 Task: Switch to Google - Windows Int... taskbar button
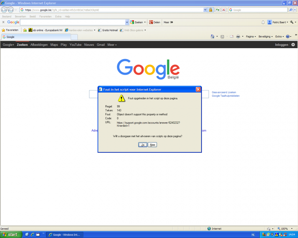click(x=65, y=235)
